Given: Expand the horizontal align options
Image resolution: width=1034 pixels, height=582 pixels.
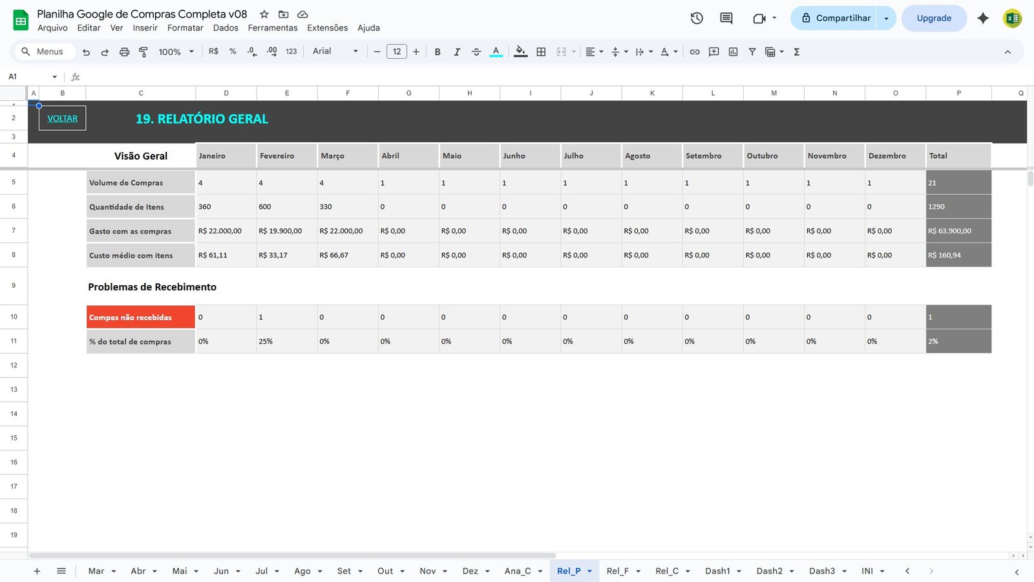Looking at the screenshot, I should 600,52.
